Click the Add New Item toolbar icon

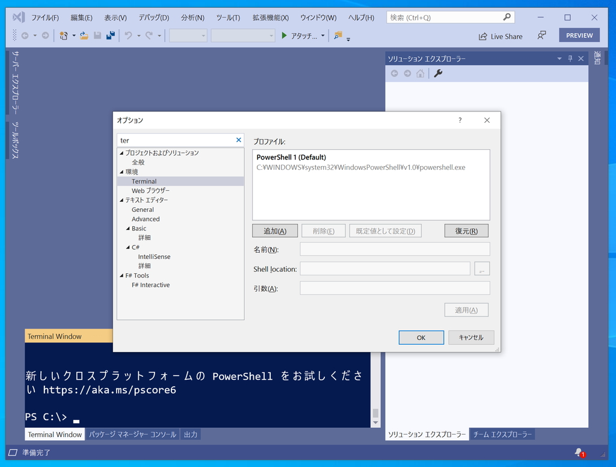click(64, 36)
